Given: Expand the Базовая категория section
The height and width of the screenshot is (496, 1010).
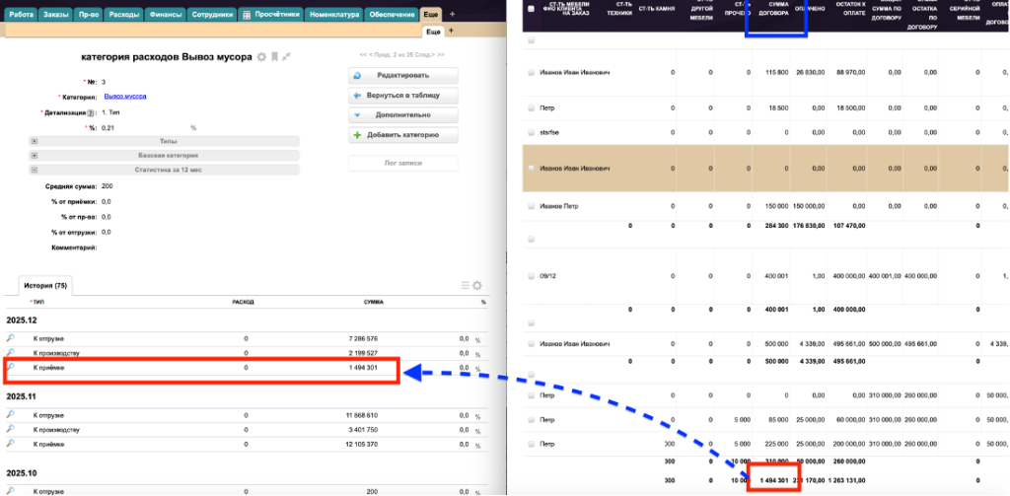Looking at the screenshot, I should tap(36, 156).
